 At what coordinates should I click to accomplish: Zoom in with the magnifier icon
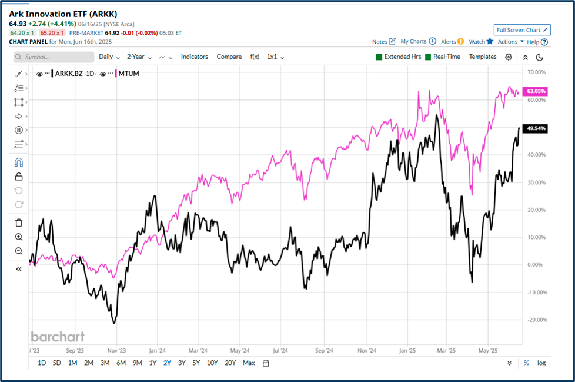tap(19, 237)
